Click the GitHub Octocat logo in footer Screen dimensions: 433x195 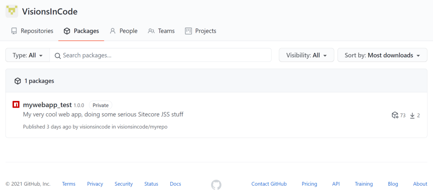coord(216,184)
